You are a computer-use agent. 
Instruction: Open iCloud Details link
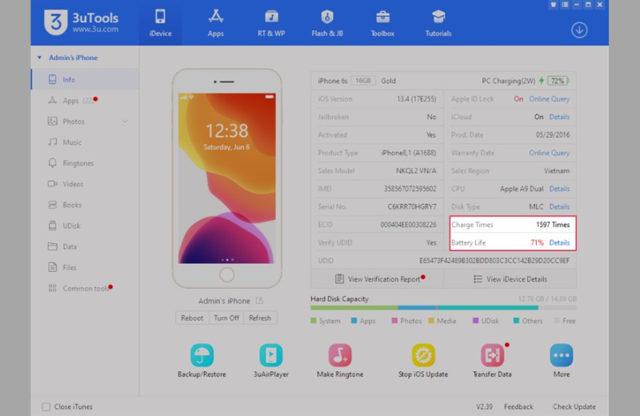click(x=559, y=117)
